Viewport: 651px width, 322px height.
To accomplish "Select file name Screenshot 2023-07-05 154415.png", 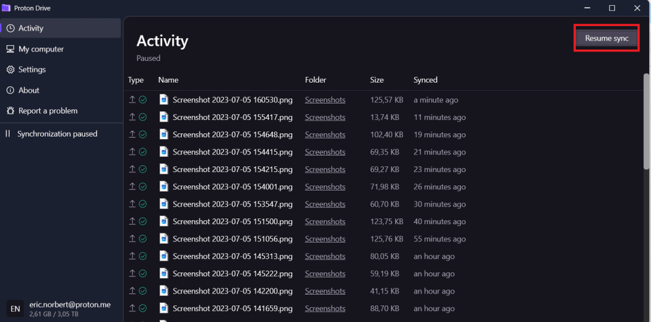I will [233, 152].
